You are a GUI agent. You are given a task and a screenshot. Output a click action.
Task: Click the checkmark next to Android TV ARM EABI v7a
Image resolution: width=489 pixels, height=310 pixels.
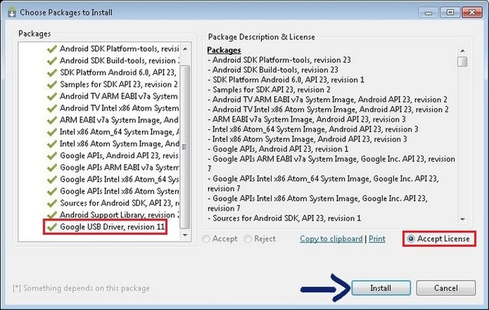tap(52, 96)
